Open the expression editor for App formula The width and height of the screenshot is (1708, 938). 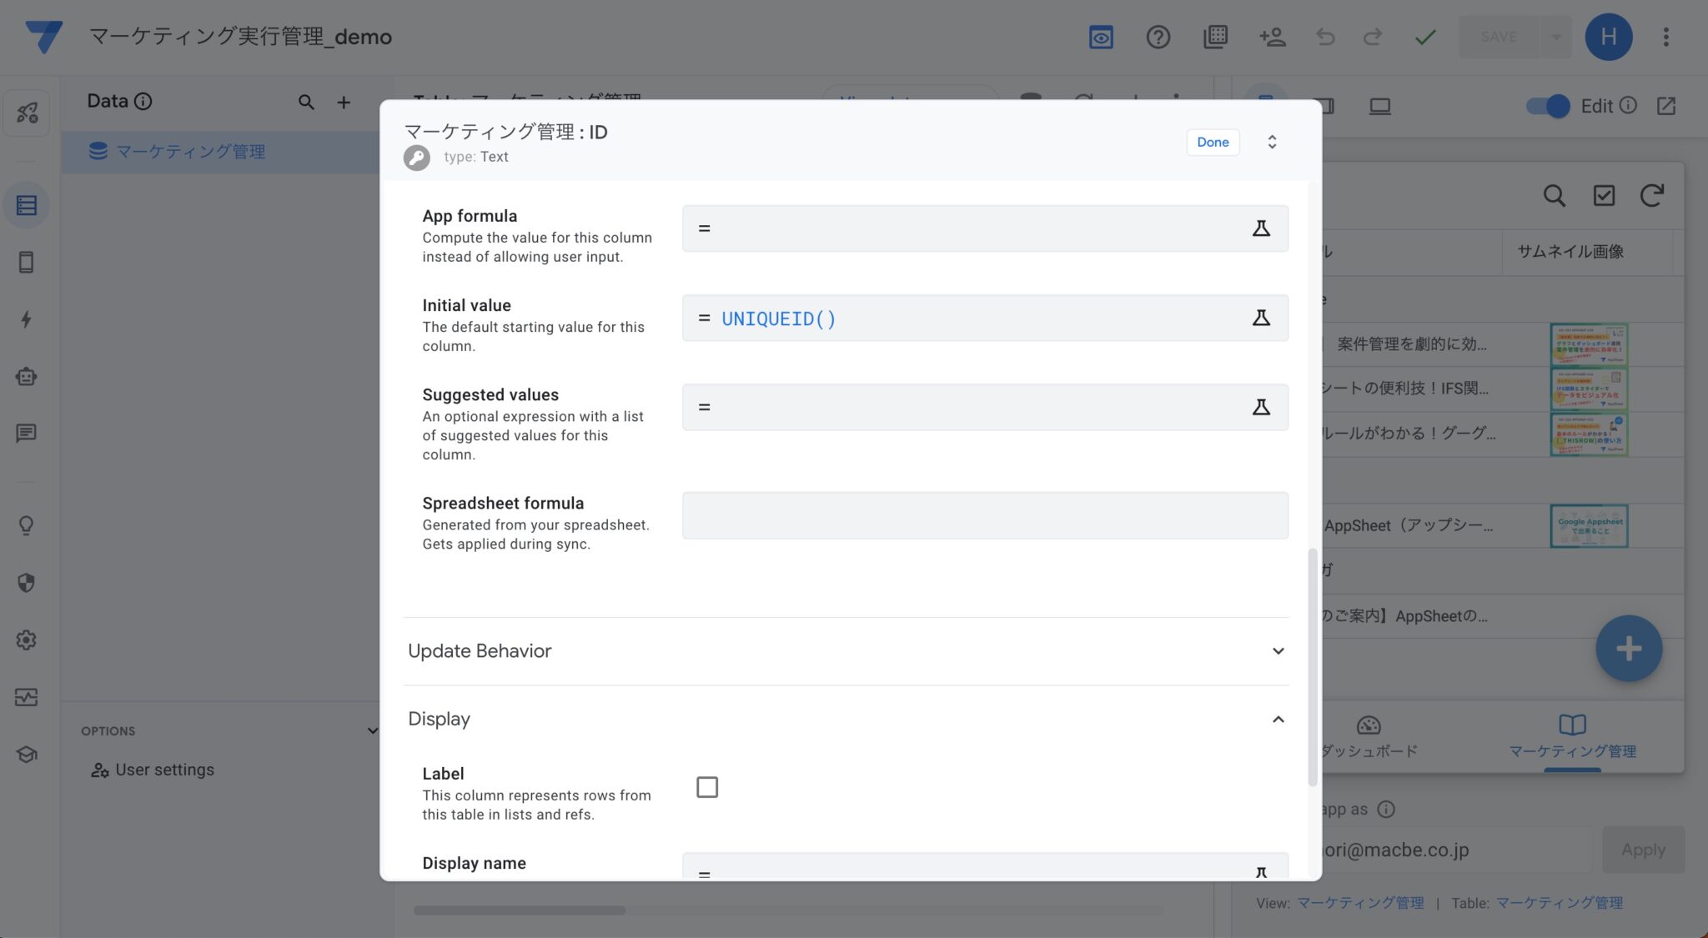pyautogui.click(x=1262, y=228)
